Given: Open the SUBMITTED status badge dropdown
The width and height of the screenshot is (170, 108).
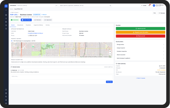Looking at the screenshot, I should (37, 15).
